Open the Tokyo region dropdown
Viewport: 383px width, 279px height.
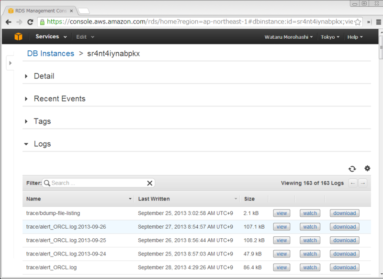330,37
